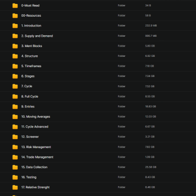
Task: Select the folder icon for 2. Supply and Demand
Action: [x=15, y=36]
